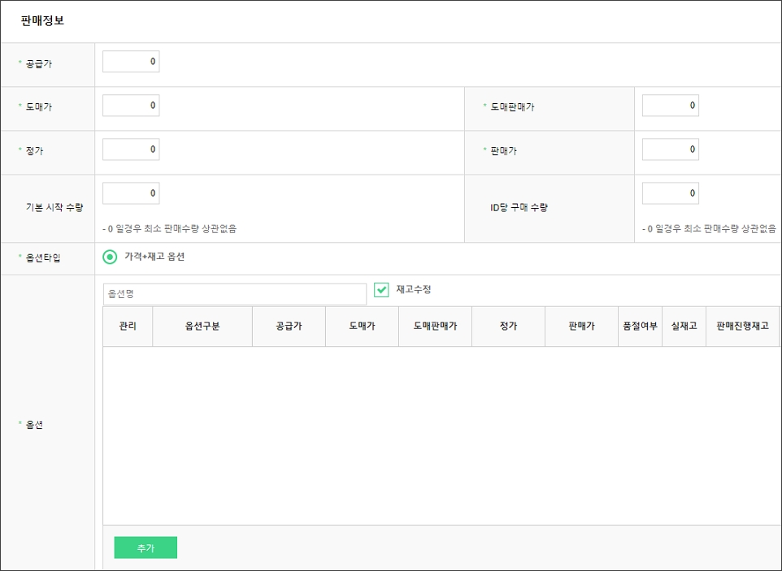Click the 실재고 column header
Viewport: 782px width, 571px height.
coord(684,326)
